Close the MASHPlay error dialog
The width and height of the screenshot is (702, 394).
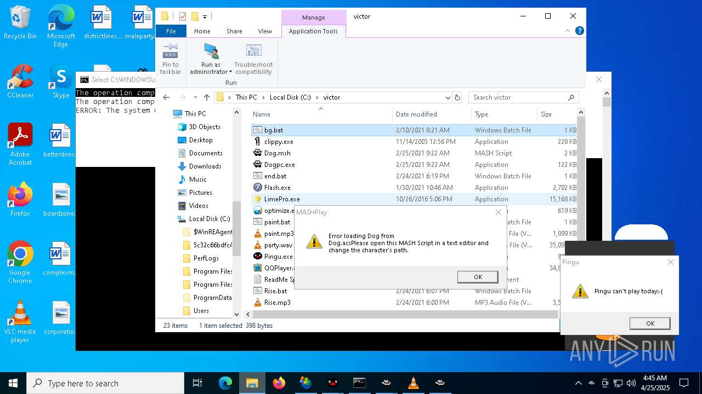pyautogui.click(x=499, y=212)
